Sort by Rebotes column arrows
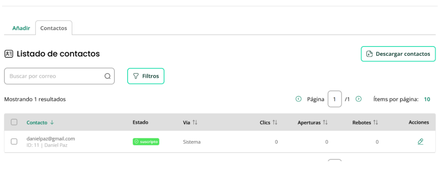This screenshot has height=172, width=442. tap(375, 122)
